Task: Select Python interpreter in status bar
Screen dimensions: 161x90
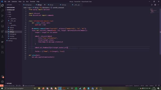Action: pyautogui.click(x=9, y=85)
